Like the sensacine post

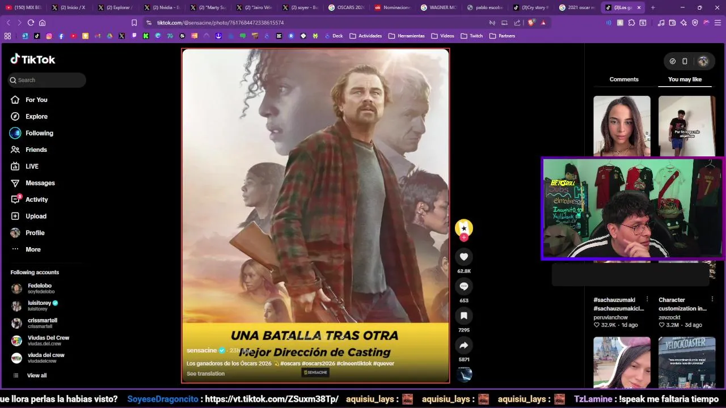(x=464, y=257)
